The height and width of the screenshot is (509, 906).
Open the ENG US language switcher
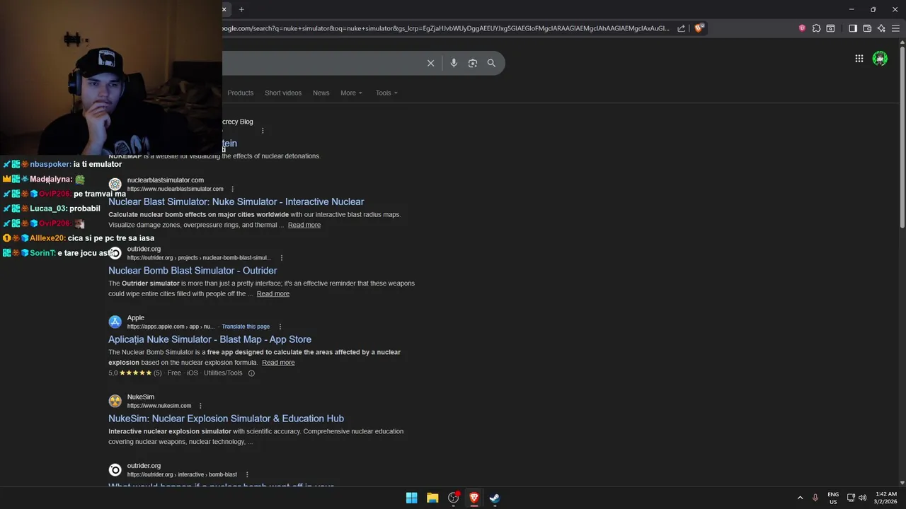[x=833, y=498]
